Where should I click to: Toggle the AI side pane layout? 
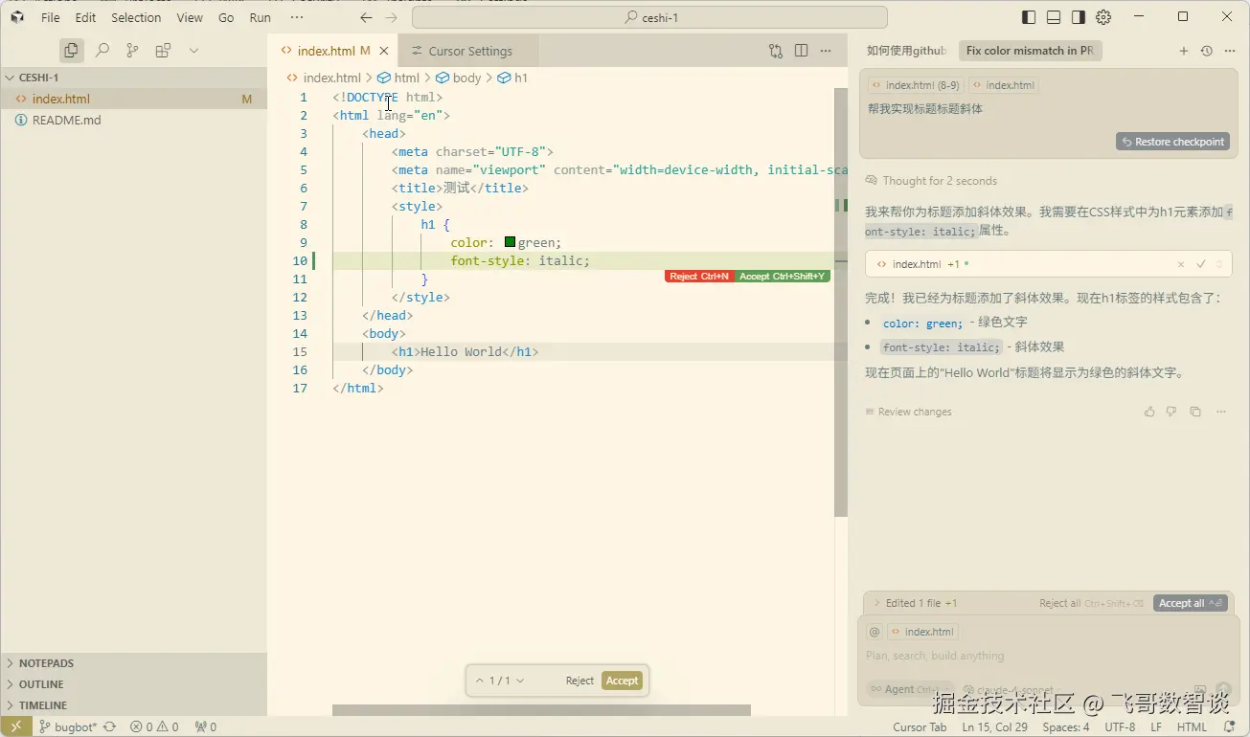[x=1079, y=17]
